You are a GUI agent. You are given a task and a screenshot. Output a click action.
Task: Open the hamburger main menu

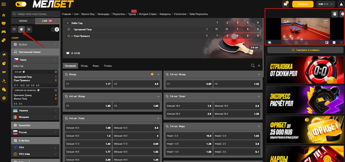click(x=3, y=4)
